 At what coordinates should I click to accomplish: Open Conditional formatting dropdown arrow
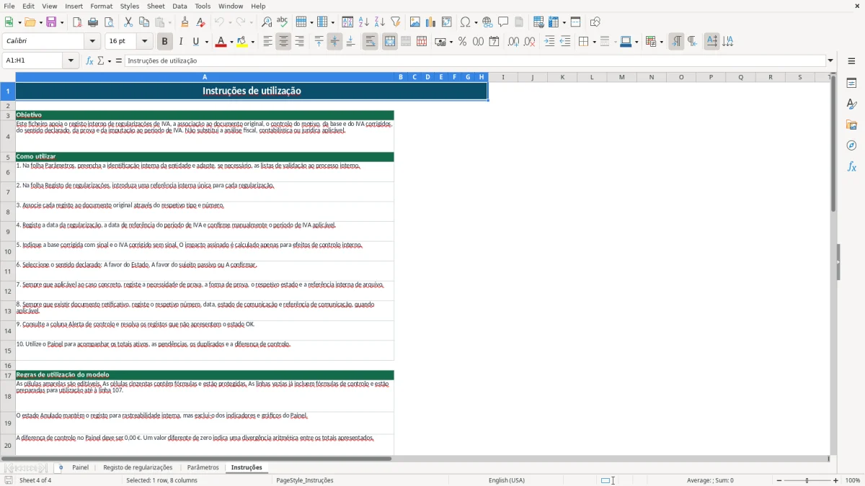(661, 42)
